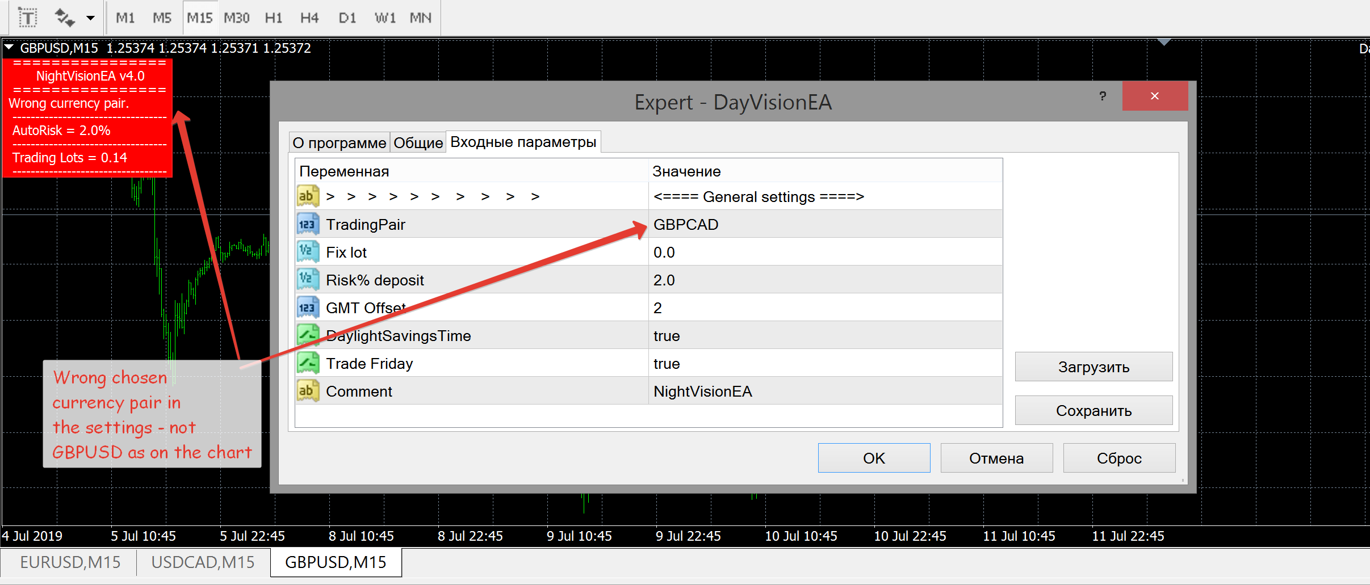1370x585 pixels.
Task: Switch chart to M1 timeframe
Action: 125,18
